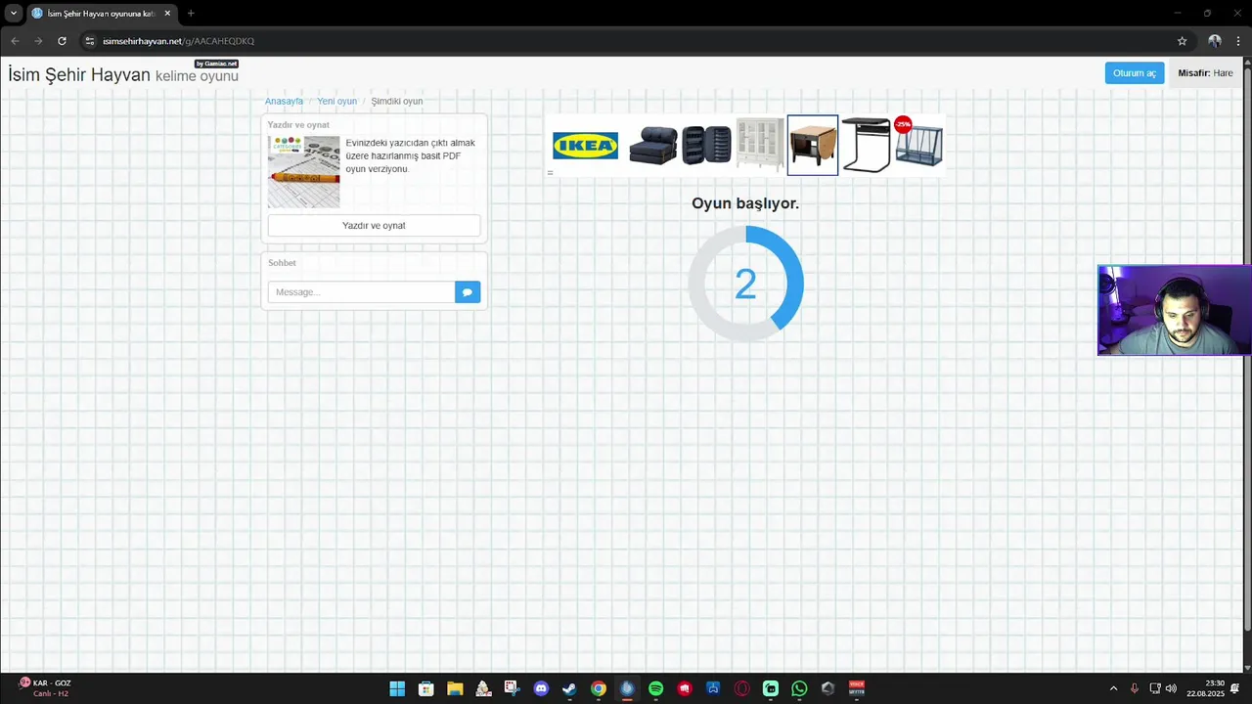Viewport: 1252px width, 704px height.
Task: Bookmark this page with the star icon
Action: 1182,41
